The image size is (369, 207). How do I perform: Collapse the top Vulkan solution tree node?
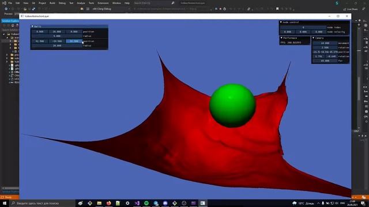4,34
